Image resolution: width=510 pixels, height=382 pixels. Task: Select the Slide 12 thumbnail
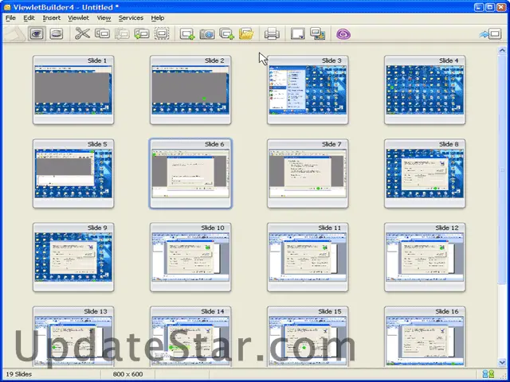pos(425,257)
